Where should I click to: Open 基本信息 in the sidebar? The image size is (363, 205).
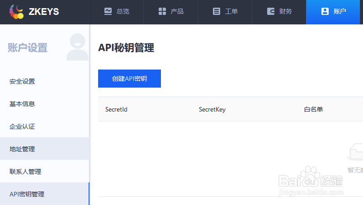click(44, 104)
